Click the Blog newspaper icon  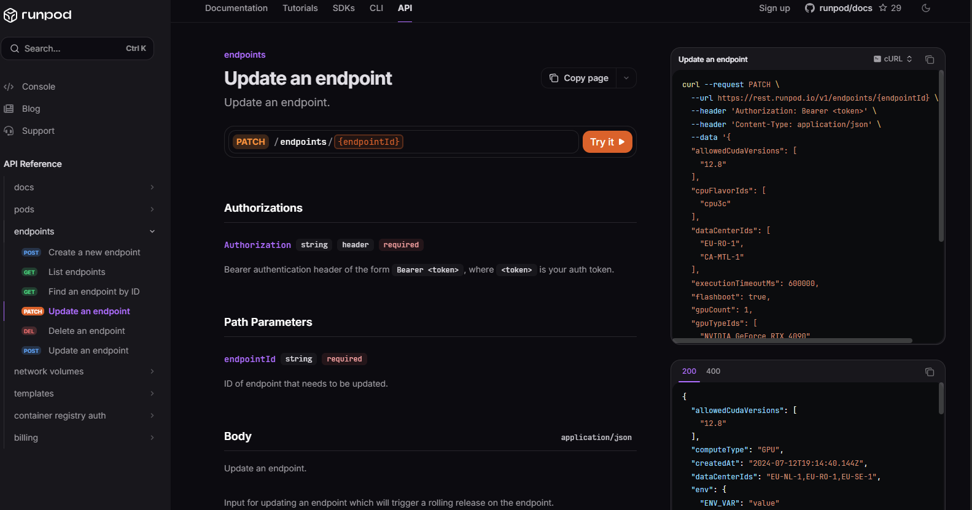9,109
